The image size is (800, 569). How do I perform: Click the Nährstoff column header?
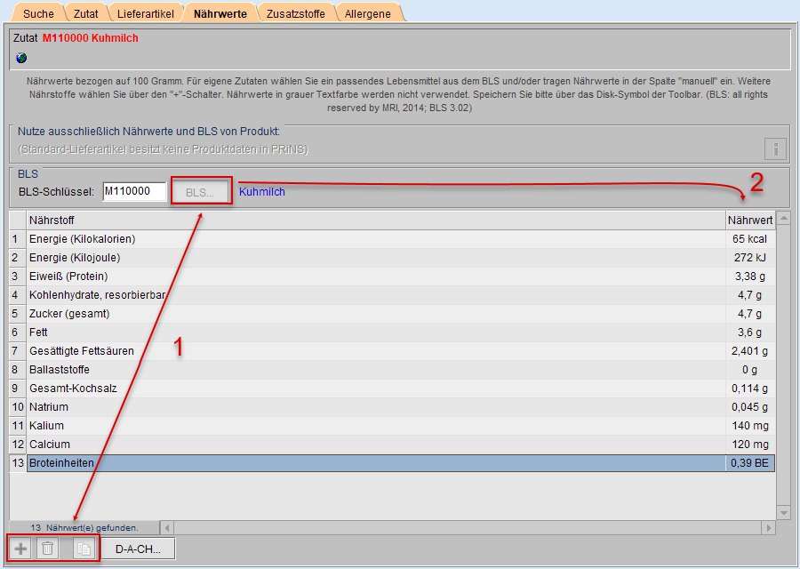click(x=373, y=220)
